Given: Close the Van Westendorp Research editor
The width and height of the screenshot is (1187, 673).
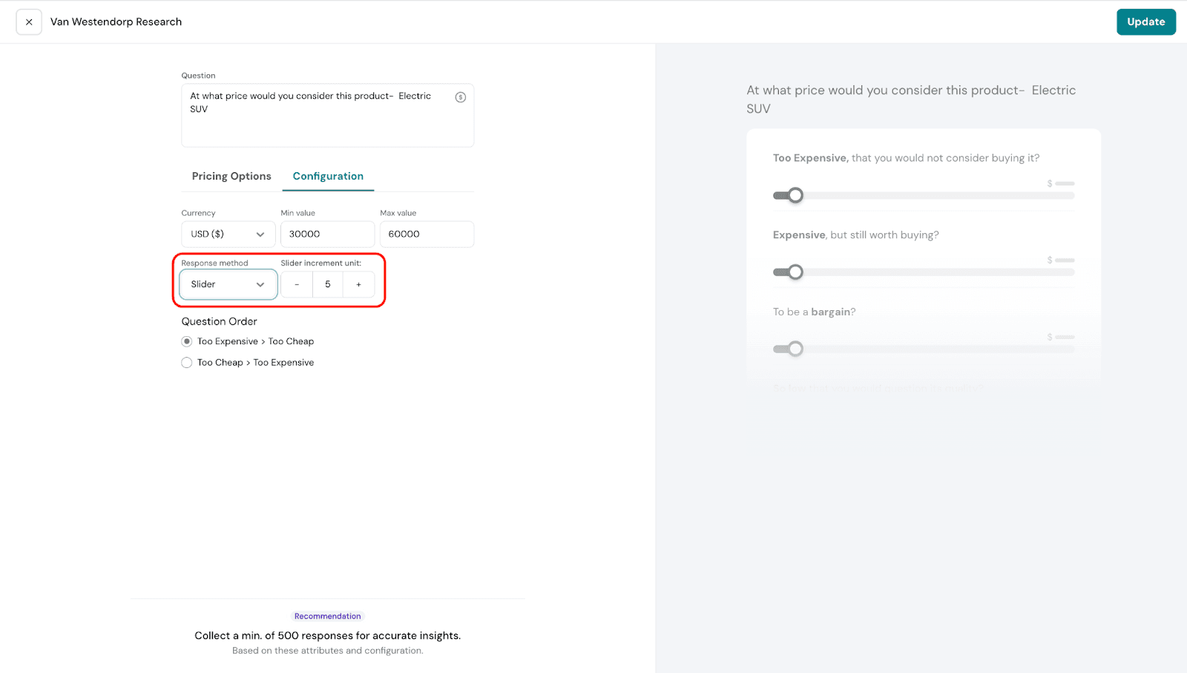Looking at the screenshot, I should pyautogui.click(x=29, y=22).
